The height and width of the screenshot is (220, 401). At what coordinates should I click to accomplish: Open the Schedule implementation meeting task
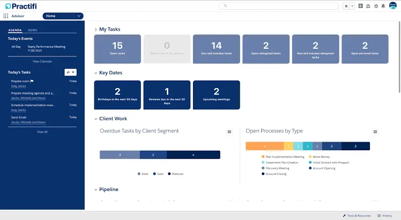33,105
